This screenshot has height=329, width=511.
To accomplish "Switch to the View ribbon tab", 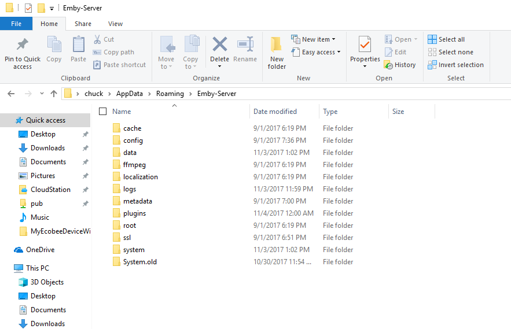I will [x=115, y=24].
